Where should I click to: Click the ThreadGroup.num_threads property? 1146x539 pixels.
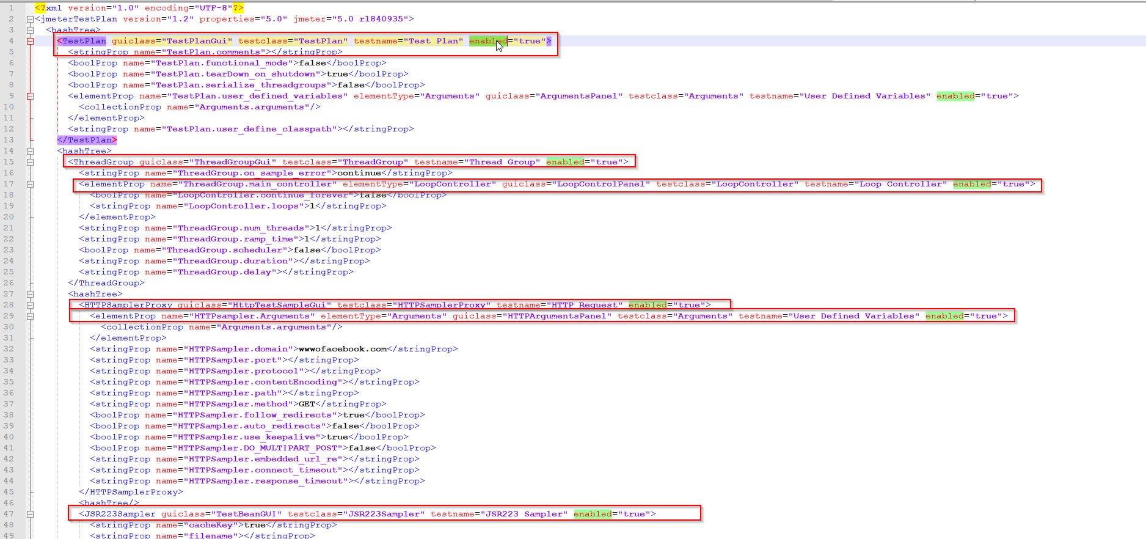pos(235,228)
